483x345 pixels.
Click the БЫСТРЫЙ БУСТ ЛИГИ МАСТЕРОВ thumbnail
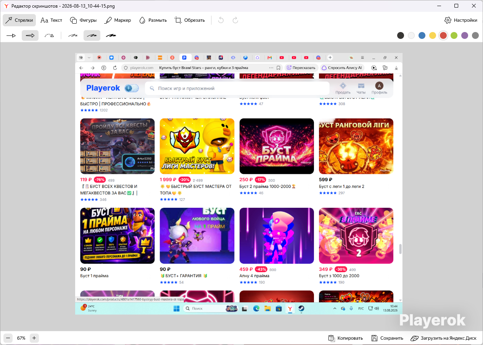pos(197,146)
